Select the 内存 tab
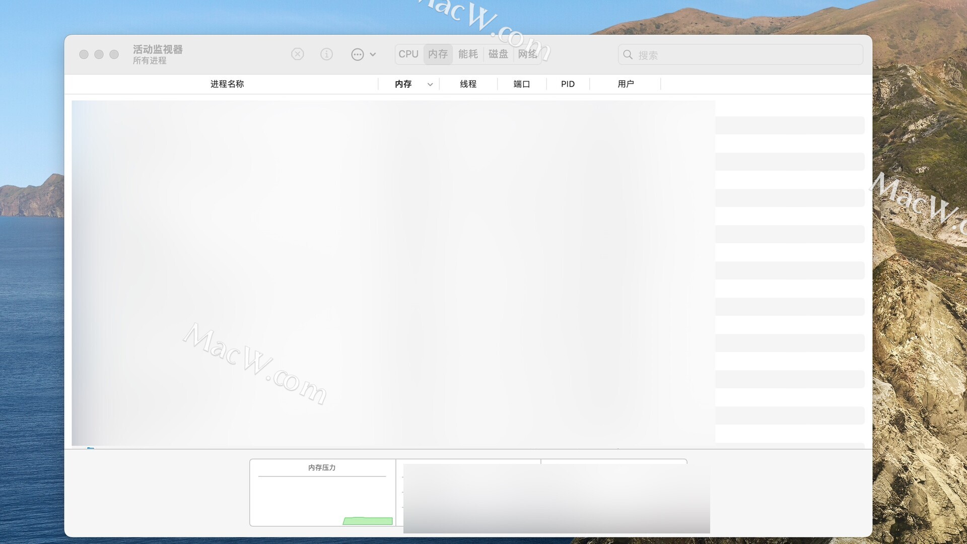Screen dimensions: 967x544 click(438, 54)
